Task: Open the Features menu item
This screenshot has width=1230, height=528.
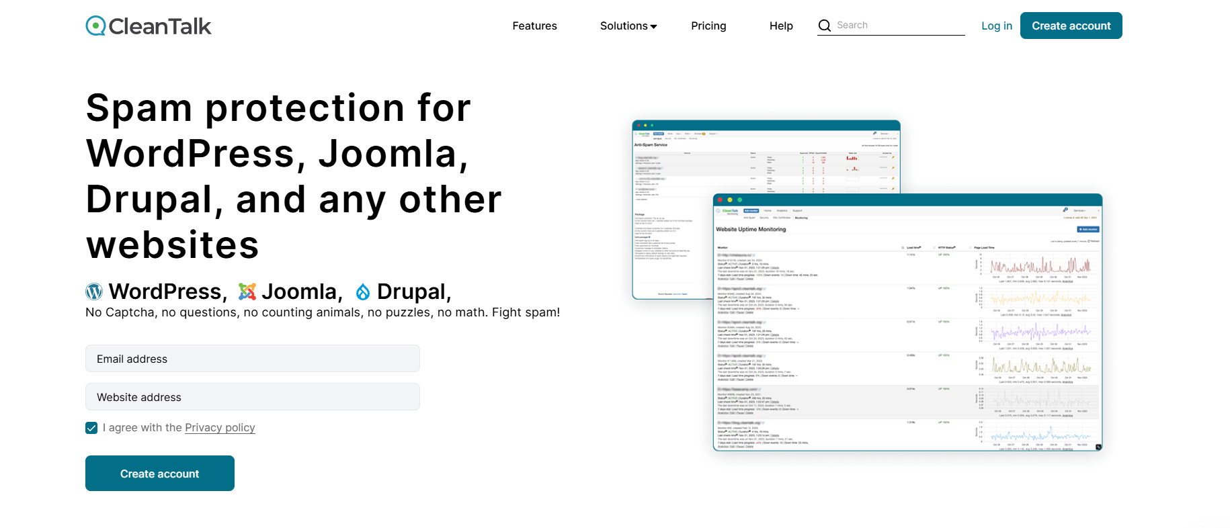Action: (x=534, y=26)
